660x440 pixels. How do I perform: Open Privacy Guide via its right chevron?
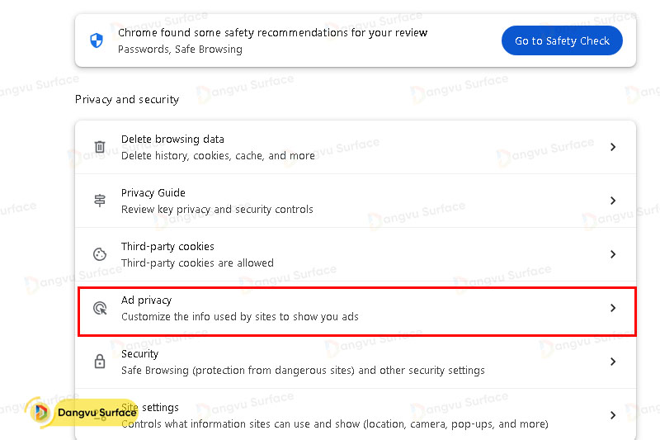(613, 201)
